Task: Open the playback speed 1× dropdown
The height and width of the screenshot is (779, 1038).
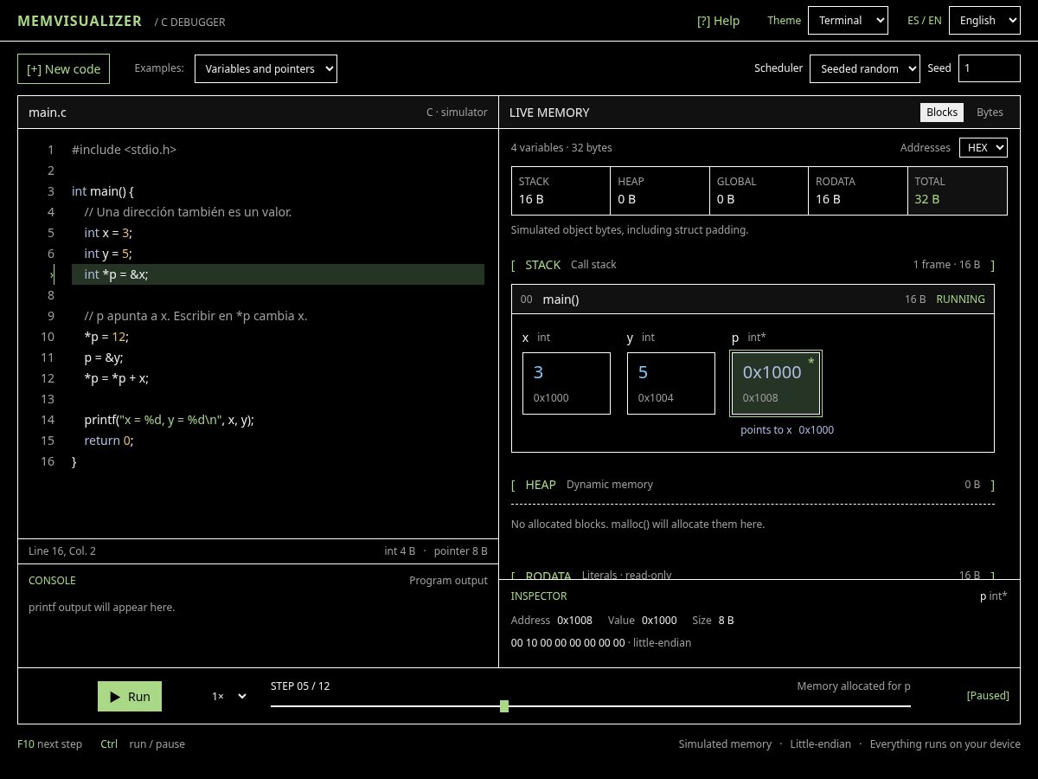Action: pos(228,696)
